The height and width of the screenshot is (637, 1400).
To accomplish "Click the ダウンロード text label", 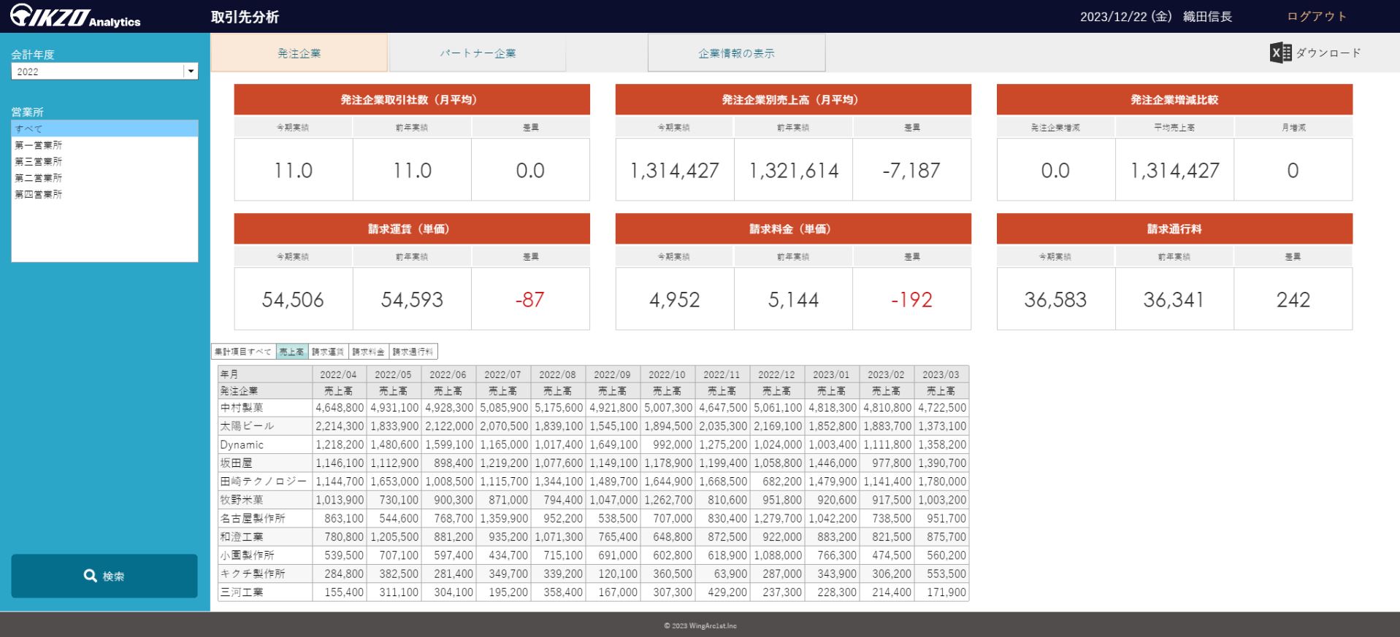I will [x=1328, y=53].
